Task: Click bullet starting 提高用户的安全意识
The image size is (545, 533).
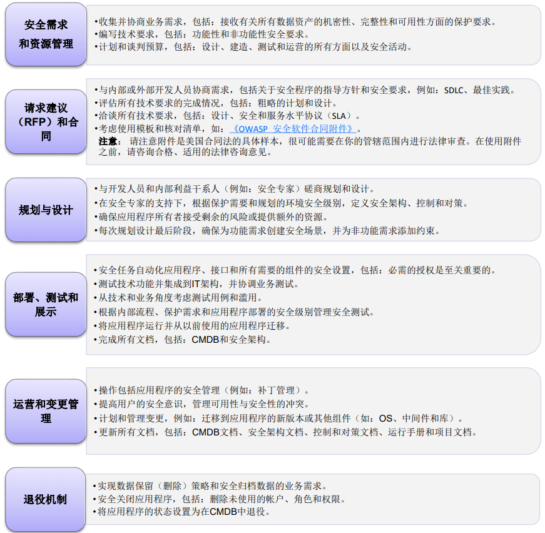Action: [x=201, y=404]
